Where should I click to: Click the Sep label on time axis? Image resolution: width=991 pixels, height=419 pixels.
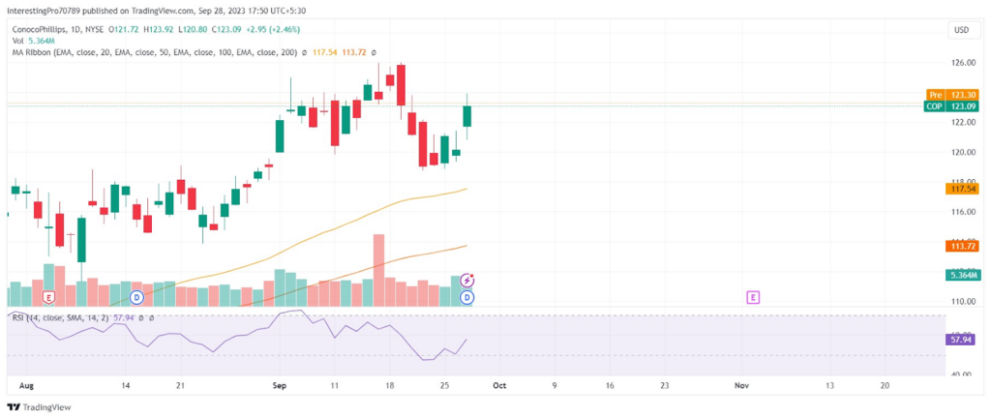[279, 385]
